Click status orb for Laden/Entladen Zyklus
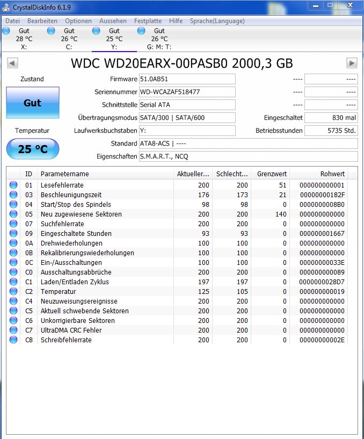 pyautogui.click(x=13, y=282)
